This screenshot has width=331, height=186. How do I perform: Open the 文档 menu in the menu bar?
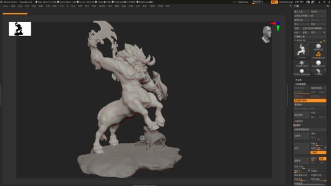point(27,6)
